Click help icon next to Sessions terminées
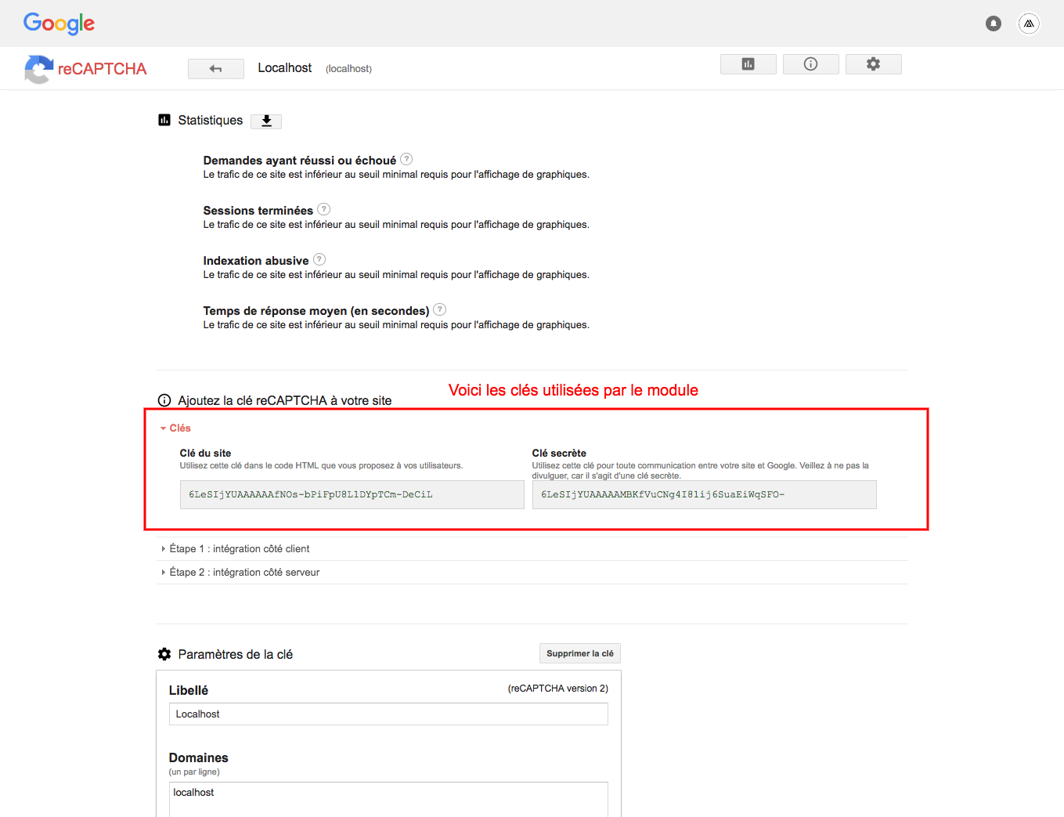The width and height of the screenshot is (1064, 817). 323,210
